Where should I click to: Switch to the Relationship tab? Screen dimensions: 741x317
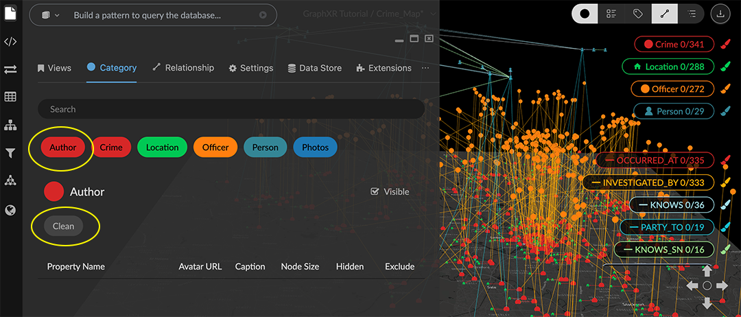coord(183,68)
